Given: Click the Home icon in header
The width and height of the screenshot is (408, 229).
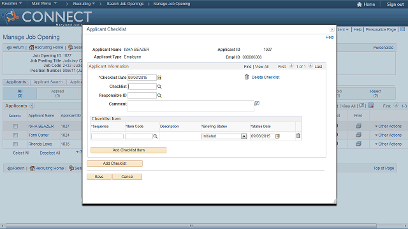Looking at the screenshot, I should point(360,4).
